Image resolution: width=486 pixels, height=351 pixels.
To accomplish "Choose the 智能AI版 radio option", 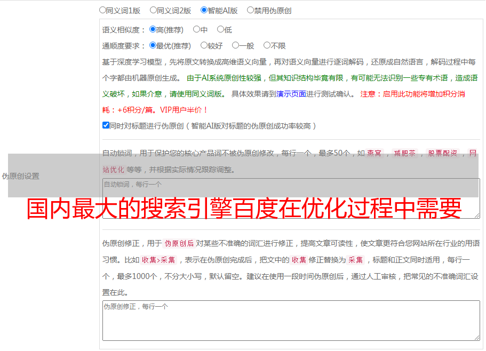I will click(204, 10).
